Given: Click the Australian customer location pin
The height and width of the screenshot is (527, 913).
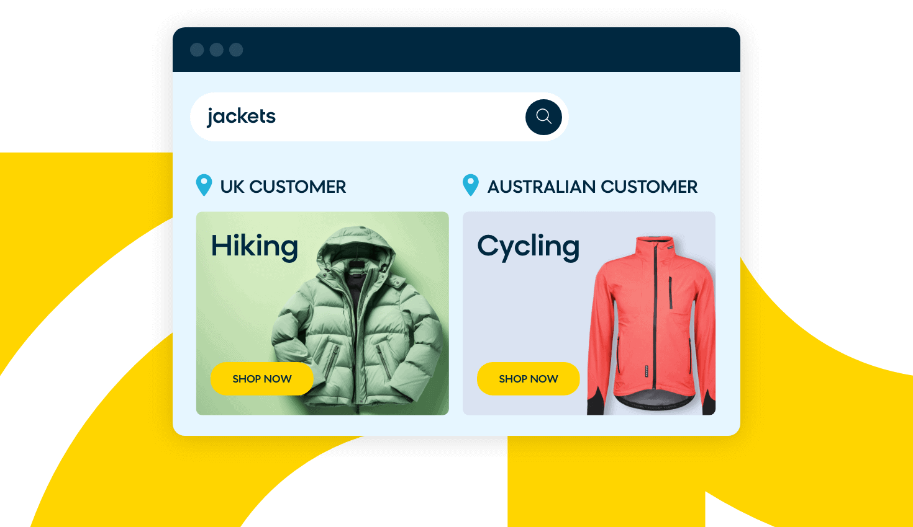Looking at the screenshot, I should [471, 185].
